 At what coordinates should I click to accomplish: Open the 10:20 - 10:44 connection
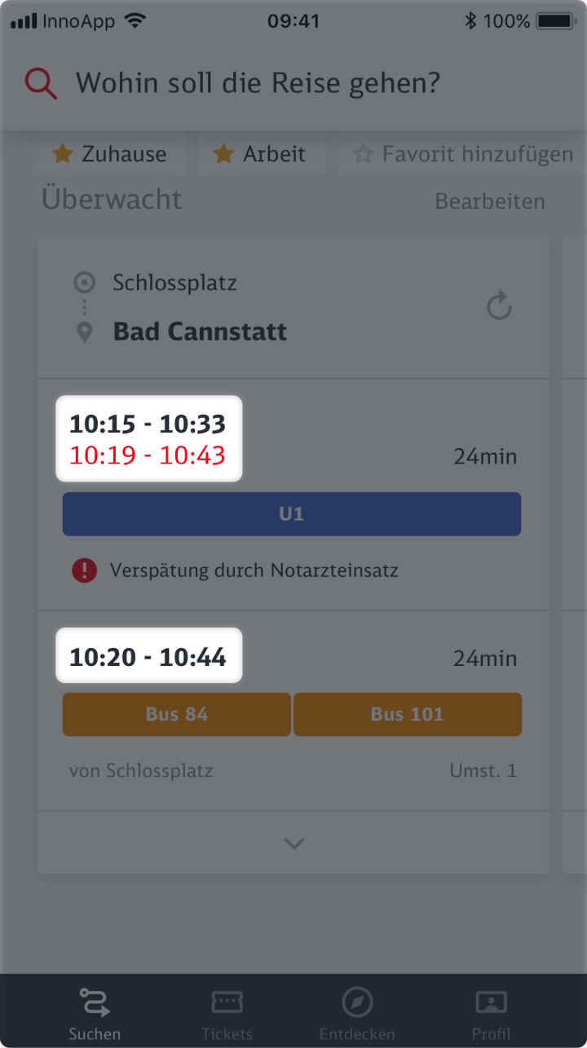coord(148,657)
